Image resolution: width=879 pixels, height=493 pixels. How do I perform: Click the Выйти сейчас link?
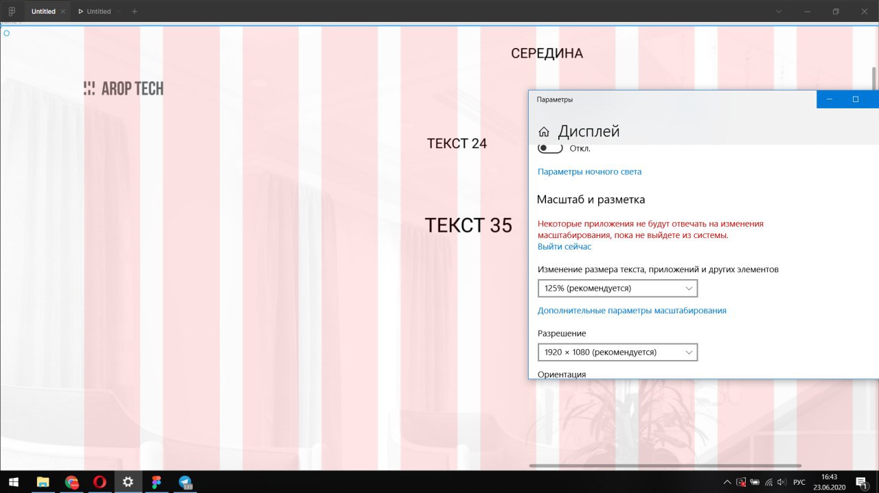pyautogui.click(x=564, y=247)
